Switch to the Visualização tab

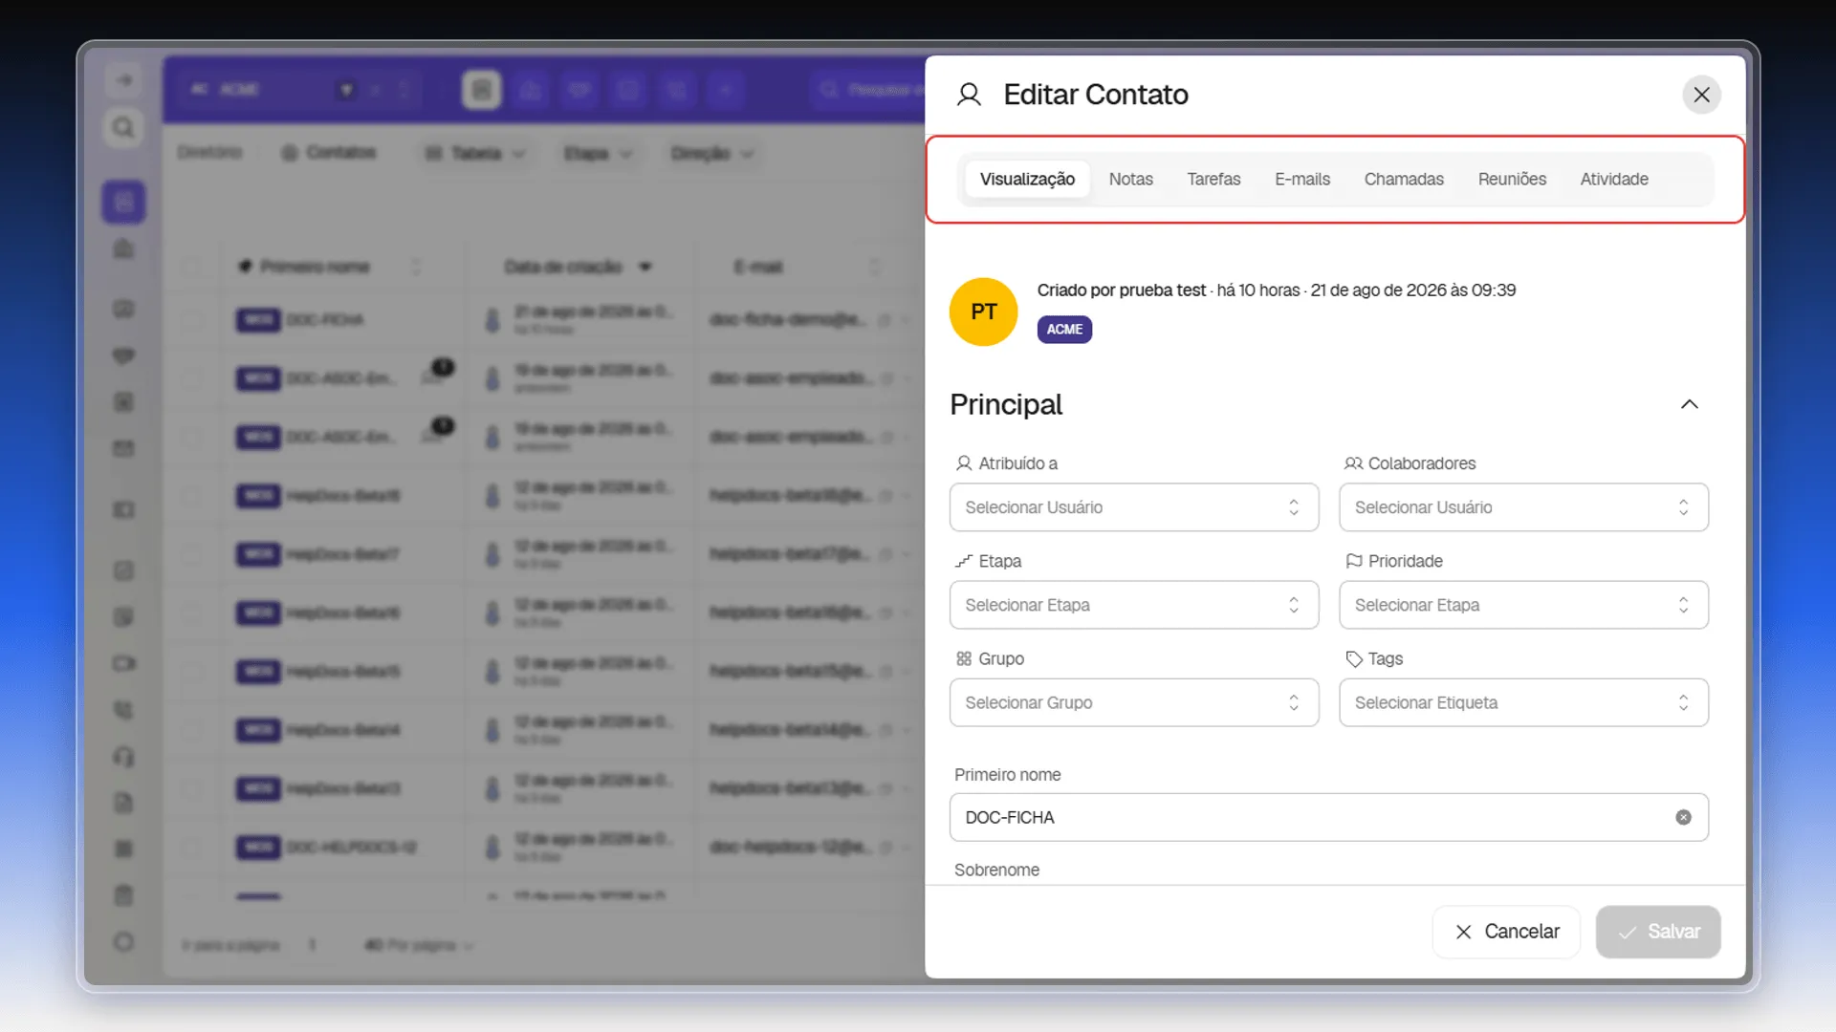(1027, 179)
